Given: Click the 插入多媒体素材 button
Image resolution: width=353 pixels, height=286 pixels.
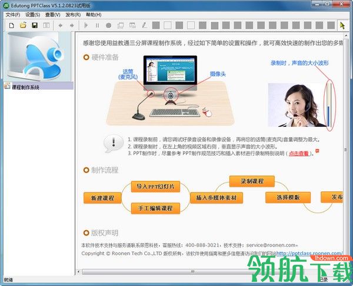Looking at the screenshot, I should (x=217, y=198).
